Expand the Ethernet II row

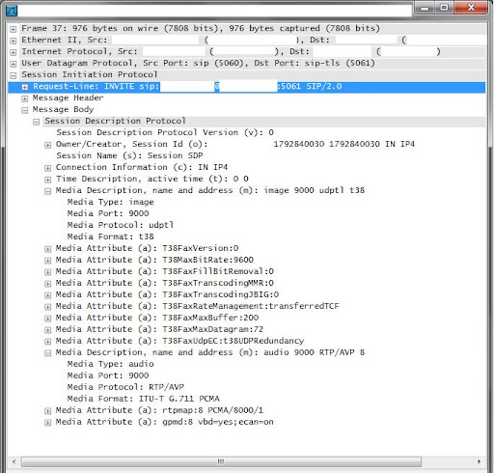tap(14, 41)
